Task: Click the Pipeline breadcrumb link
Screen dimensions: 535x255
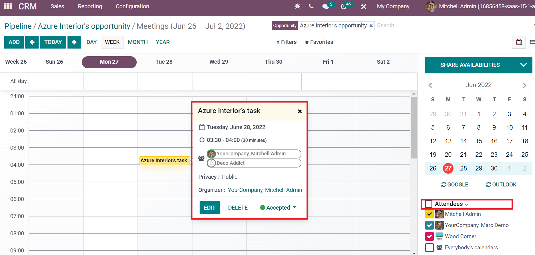Action: [18, 26]
